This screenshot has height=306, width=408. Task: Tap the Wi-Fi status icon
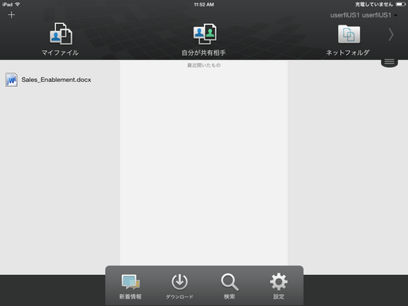(18, 5)
